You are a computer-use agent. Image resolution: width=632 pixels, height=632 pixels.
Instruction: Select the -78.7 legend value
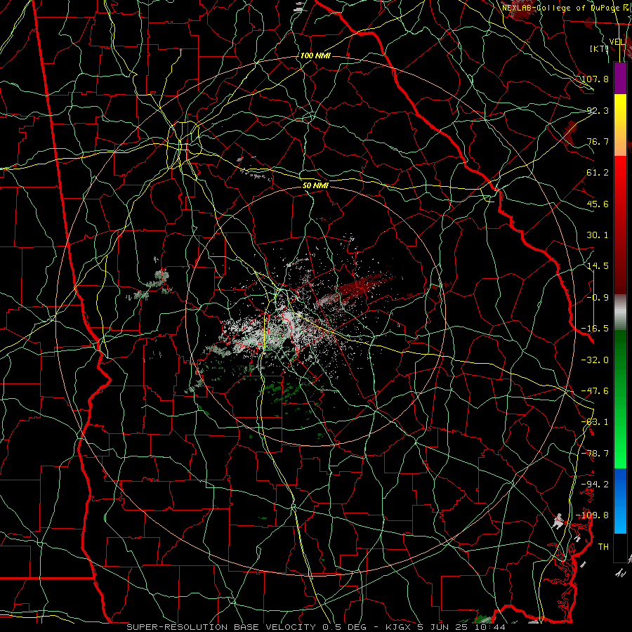coord(595,454)
